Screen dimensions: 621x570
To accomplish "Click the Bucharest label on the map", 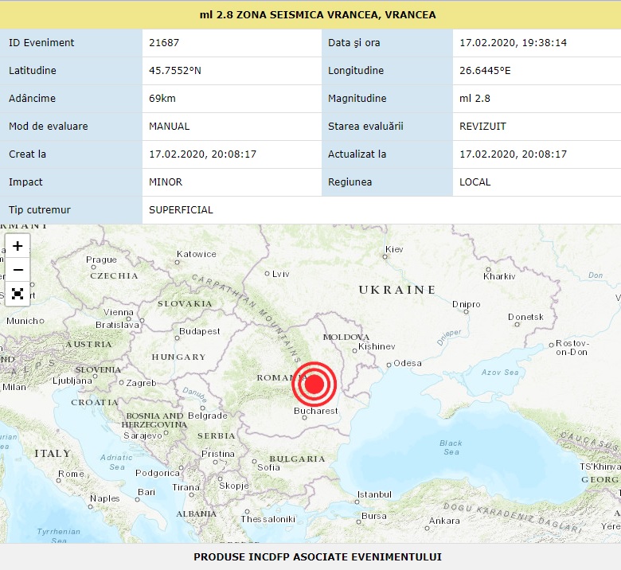I will coord(316,412).
